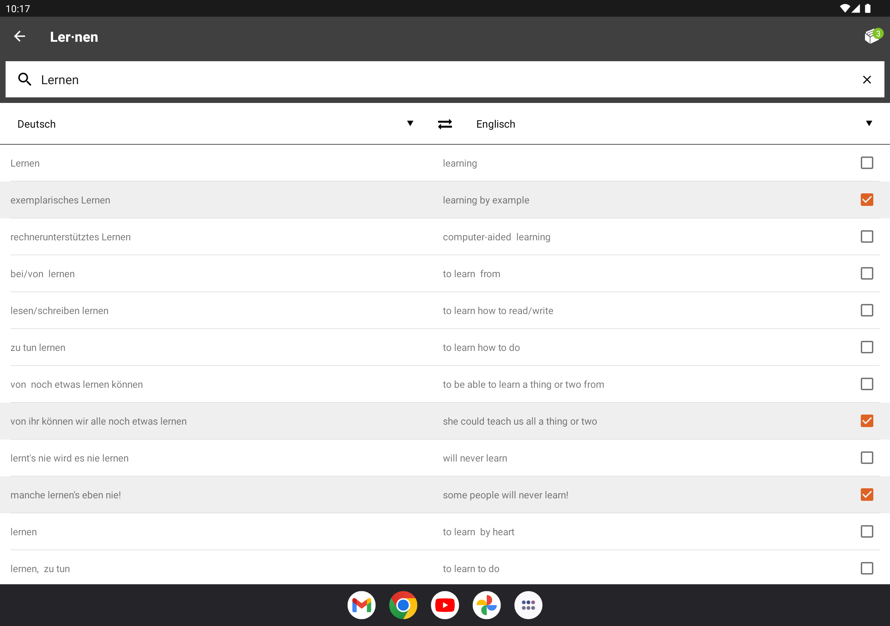This screenshot has height=626, width=890.
Task: Open the app drawer icon
Action: [528, 605]
